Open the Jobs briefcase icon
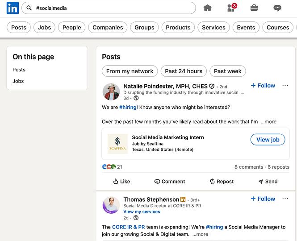 pyautogui.click(x=254, y=8)
